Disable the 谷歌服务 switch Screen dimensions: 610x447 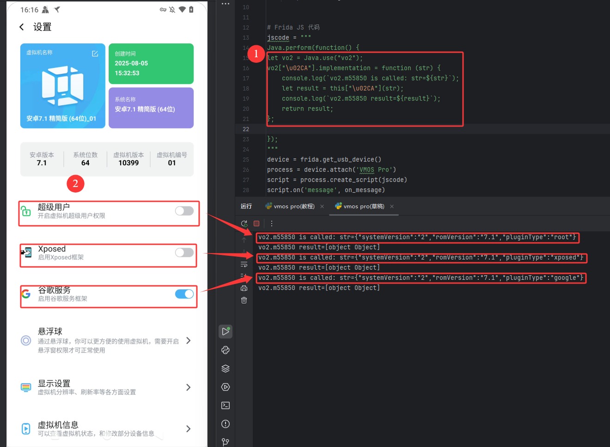(184, 294)
